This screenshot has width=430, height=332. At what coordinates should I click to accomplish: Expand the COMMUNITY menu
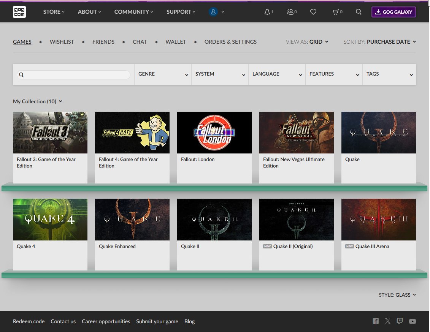coord(134,12)
